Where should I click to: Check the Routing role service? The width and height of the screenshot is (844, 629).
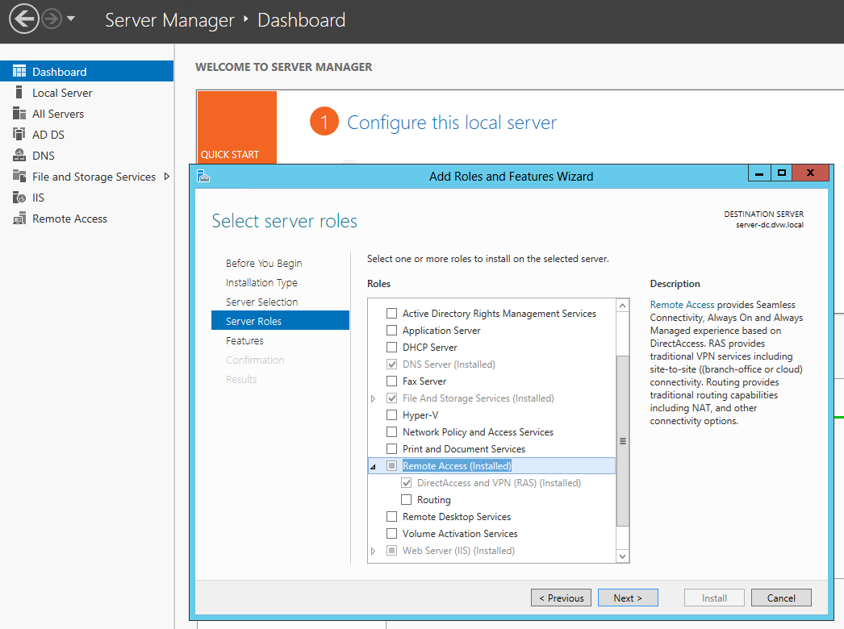point(407,500)
